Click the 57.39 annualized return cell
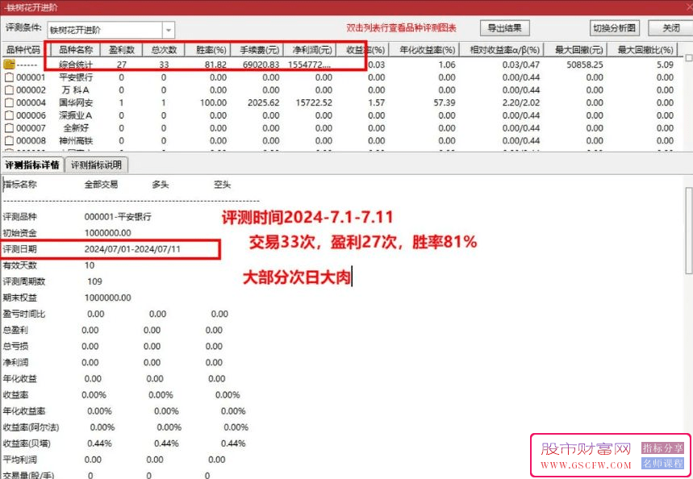 pyautogui.click(x=446, y=103)
